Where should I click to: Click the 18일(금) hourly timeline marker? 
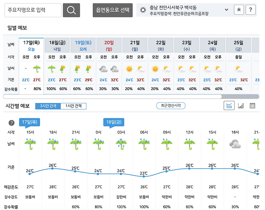[x=115, y=122]
